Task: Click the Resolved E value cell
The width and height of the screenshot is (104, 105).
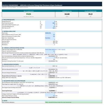Action: (50, 45)
